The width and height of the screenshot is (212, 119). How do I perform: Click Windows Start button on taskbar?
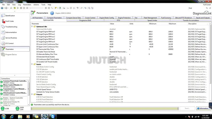click(3, 116)
